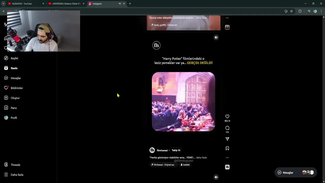
Task: Click install app icon in address bar
Action: pos(286,11)
